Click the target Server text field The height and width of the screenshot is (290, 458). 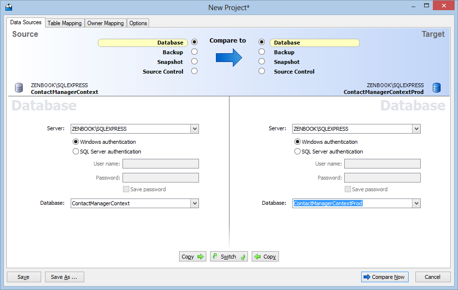[x=352, y=129]
